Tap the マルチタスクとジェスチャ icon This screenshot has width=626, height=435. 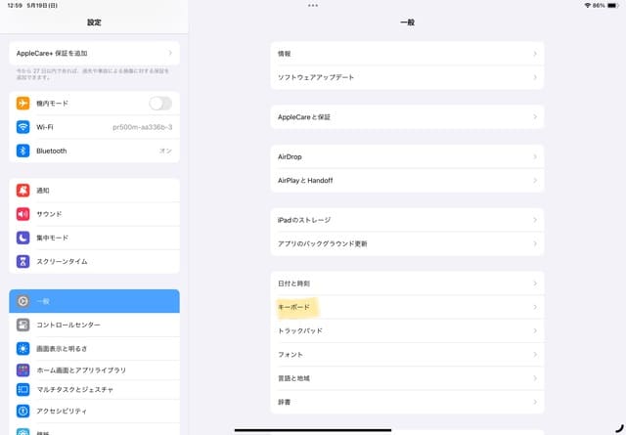(x=22, y=389)
